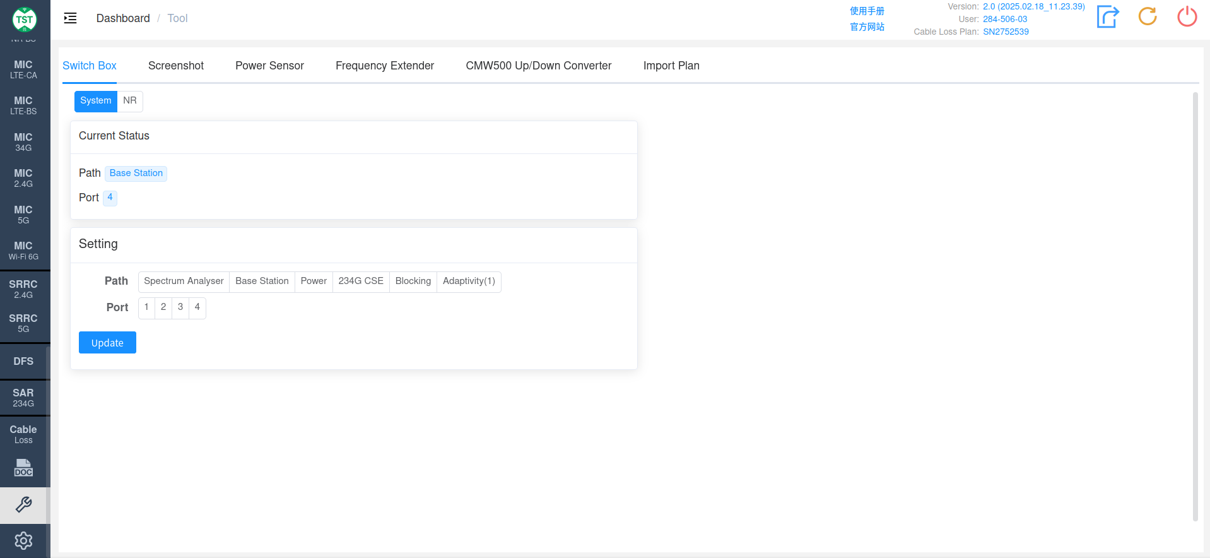Select port 4 in Setting
Screen dimensions: 1210x558
click(x=197, y=307)
